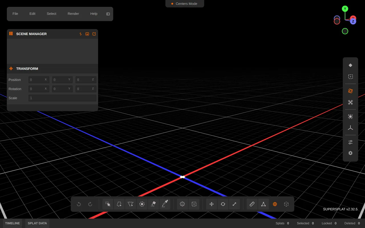The image size is (365, 228).
Task: Click the new-item plus icon in Scene Manager
Action: 94,34
